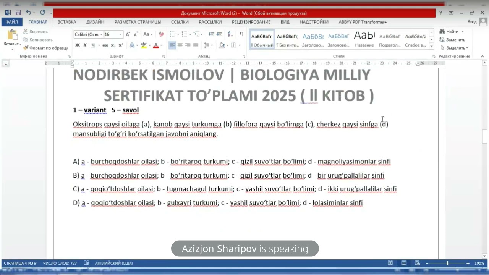Click the Numbered list icon
Screen dimensions: 489x275
click(x=185, y=34)
